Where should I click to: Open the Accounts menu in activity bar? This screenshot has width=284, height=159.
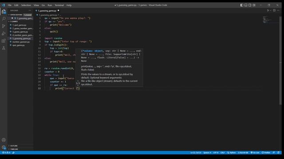[4, 140]
